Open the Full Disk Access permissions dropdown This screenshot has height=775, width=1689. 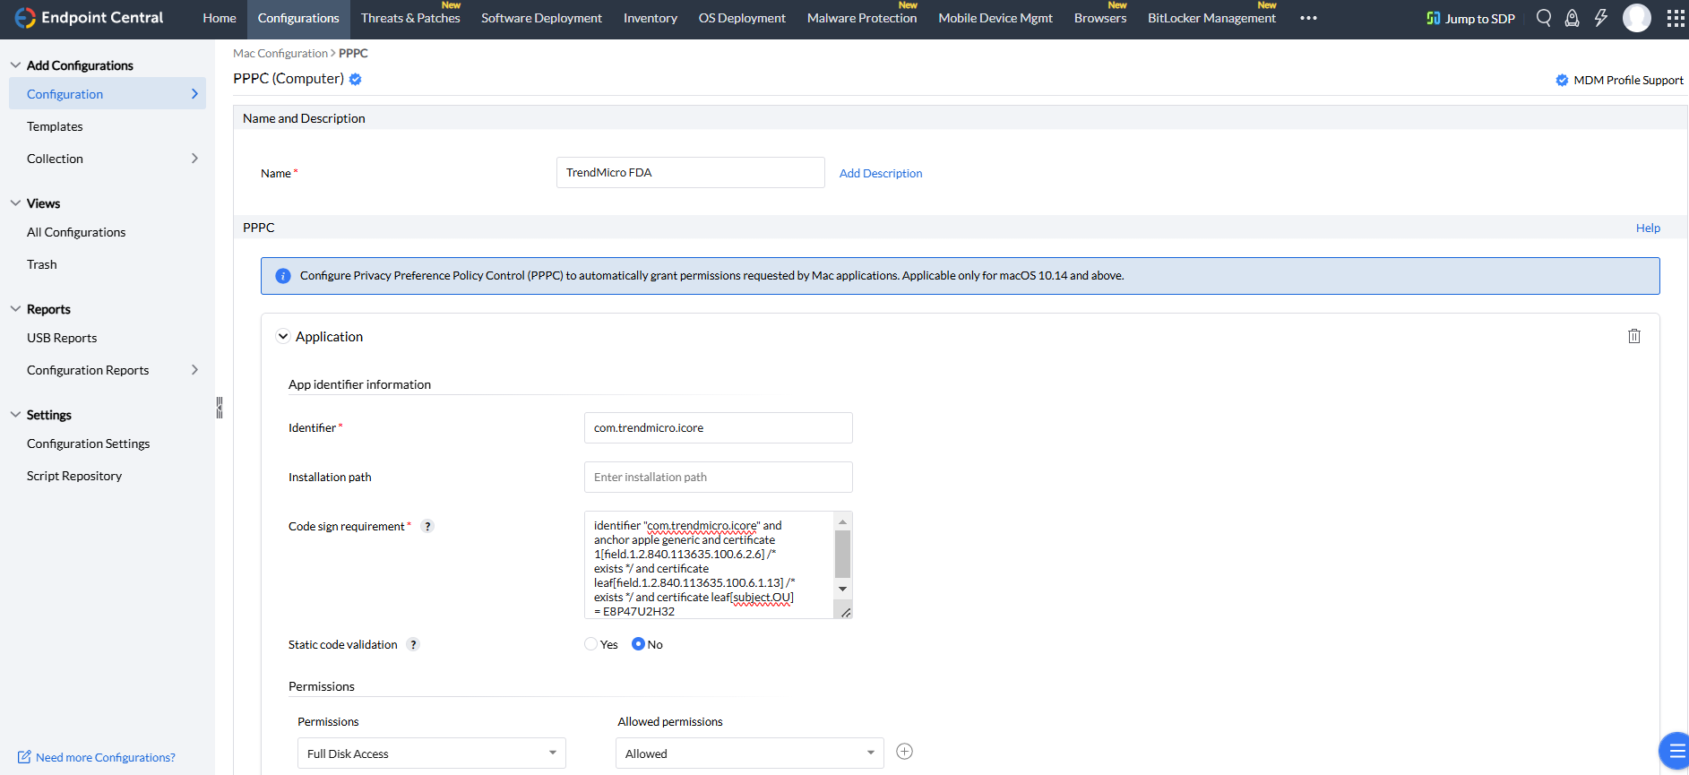tap(432, 753)
